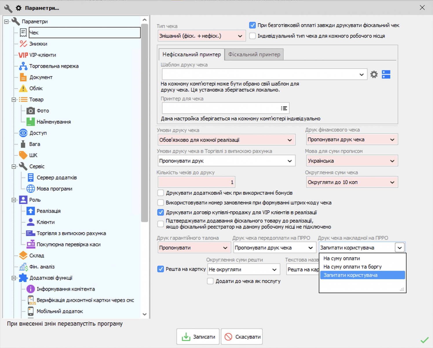Select Запитати користувача in the open list
The image size is (433, 348).
pos(362,275)
